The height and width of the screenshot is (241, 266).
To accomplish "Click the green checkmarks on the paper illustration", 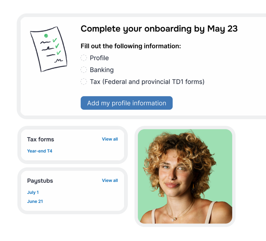I will tap(57, 46).
